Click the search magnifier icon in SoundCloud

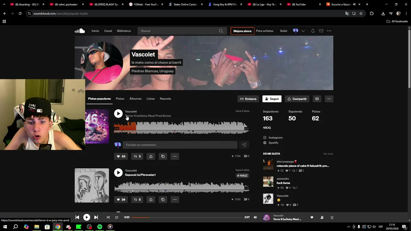221,31
